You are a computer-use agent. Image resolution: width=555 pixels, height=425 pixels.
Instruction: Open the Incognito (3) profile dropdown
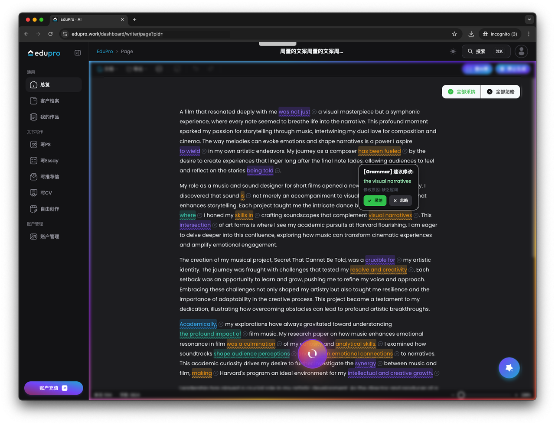499,34
